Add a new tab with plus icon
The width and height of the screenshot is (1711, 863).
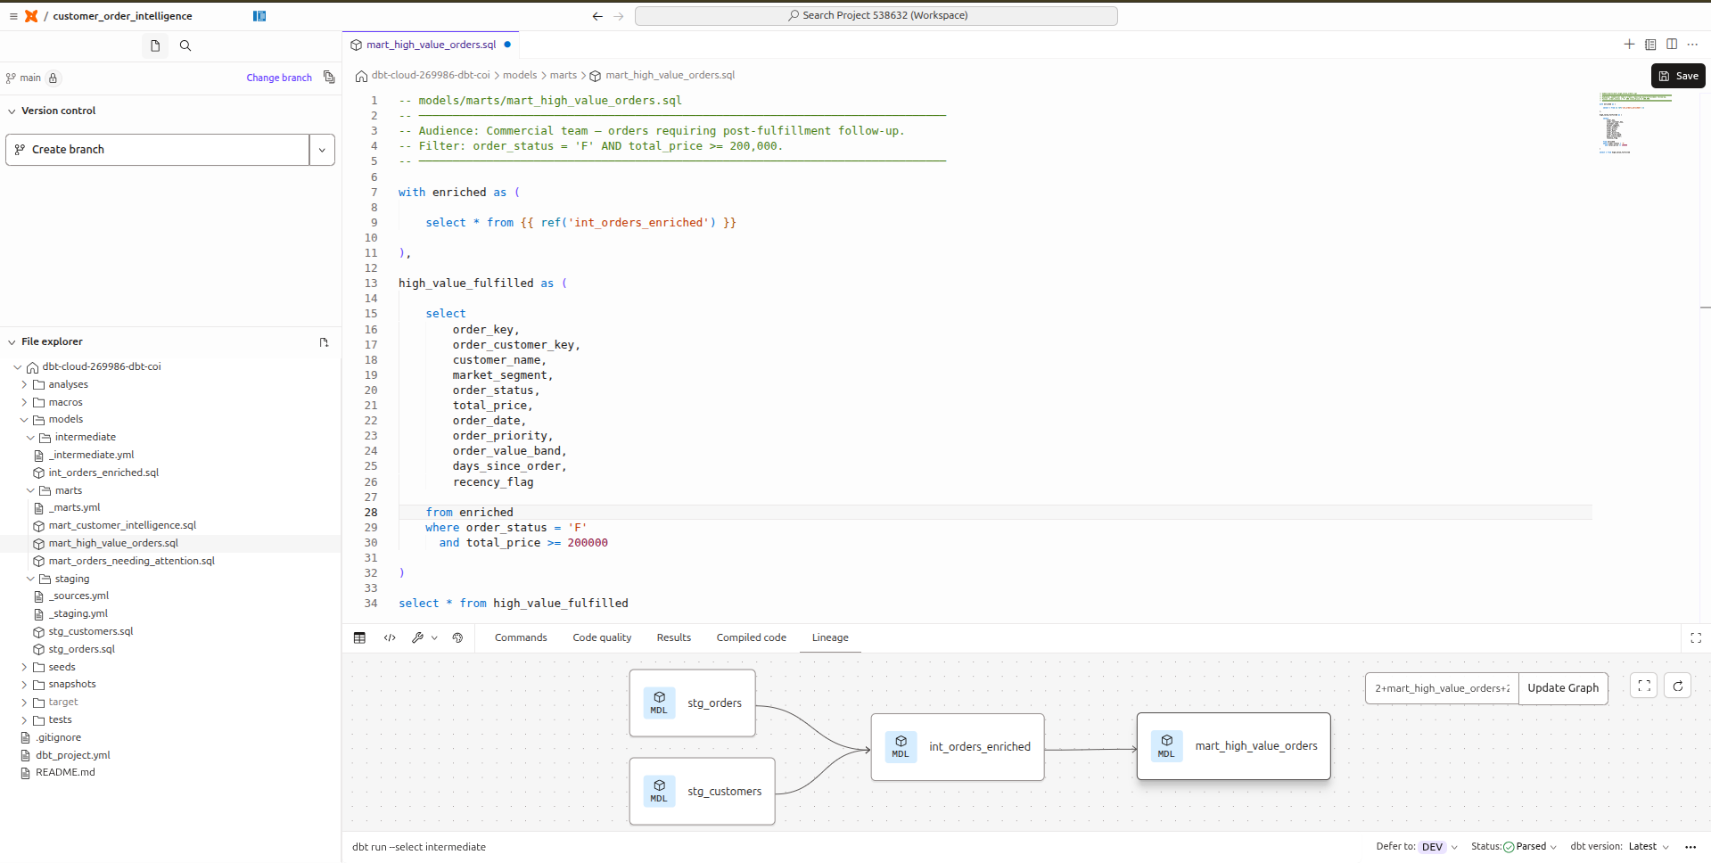coord(1629,44)
